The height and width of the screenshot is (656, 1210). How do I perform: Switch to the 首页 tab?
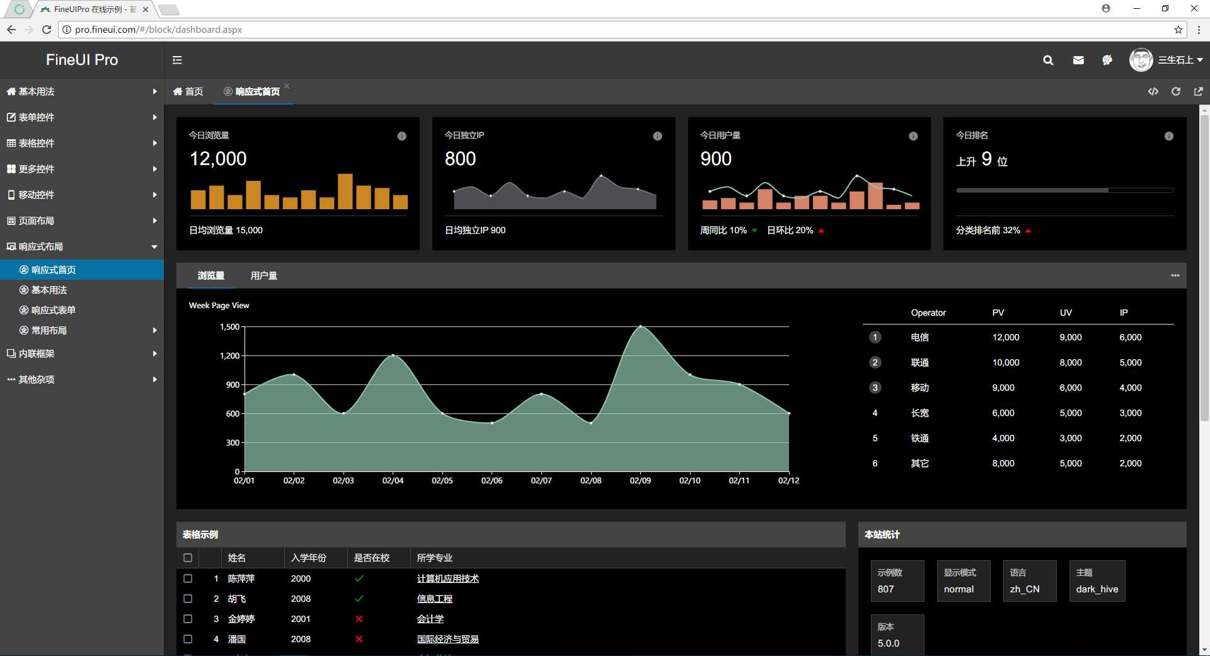(x=188, y=91)
